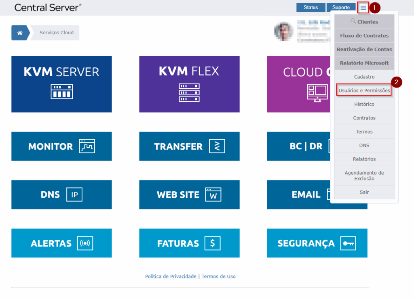Screen dimensions: 414x301
Task: Select Fluxo de Contratos menu entry
Action: pyautogui.click(x=364, y=36)
